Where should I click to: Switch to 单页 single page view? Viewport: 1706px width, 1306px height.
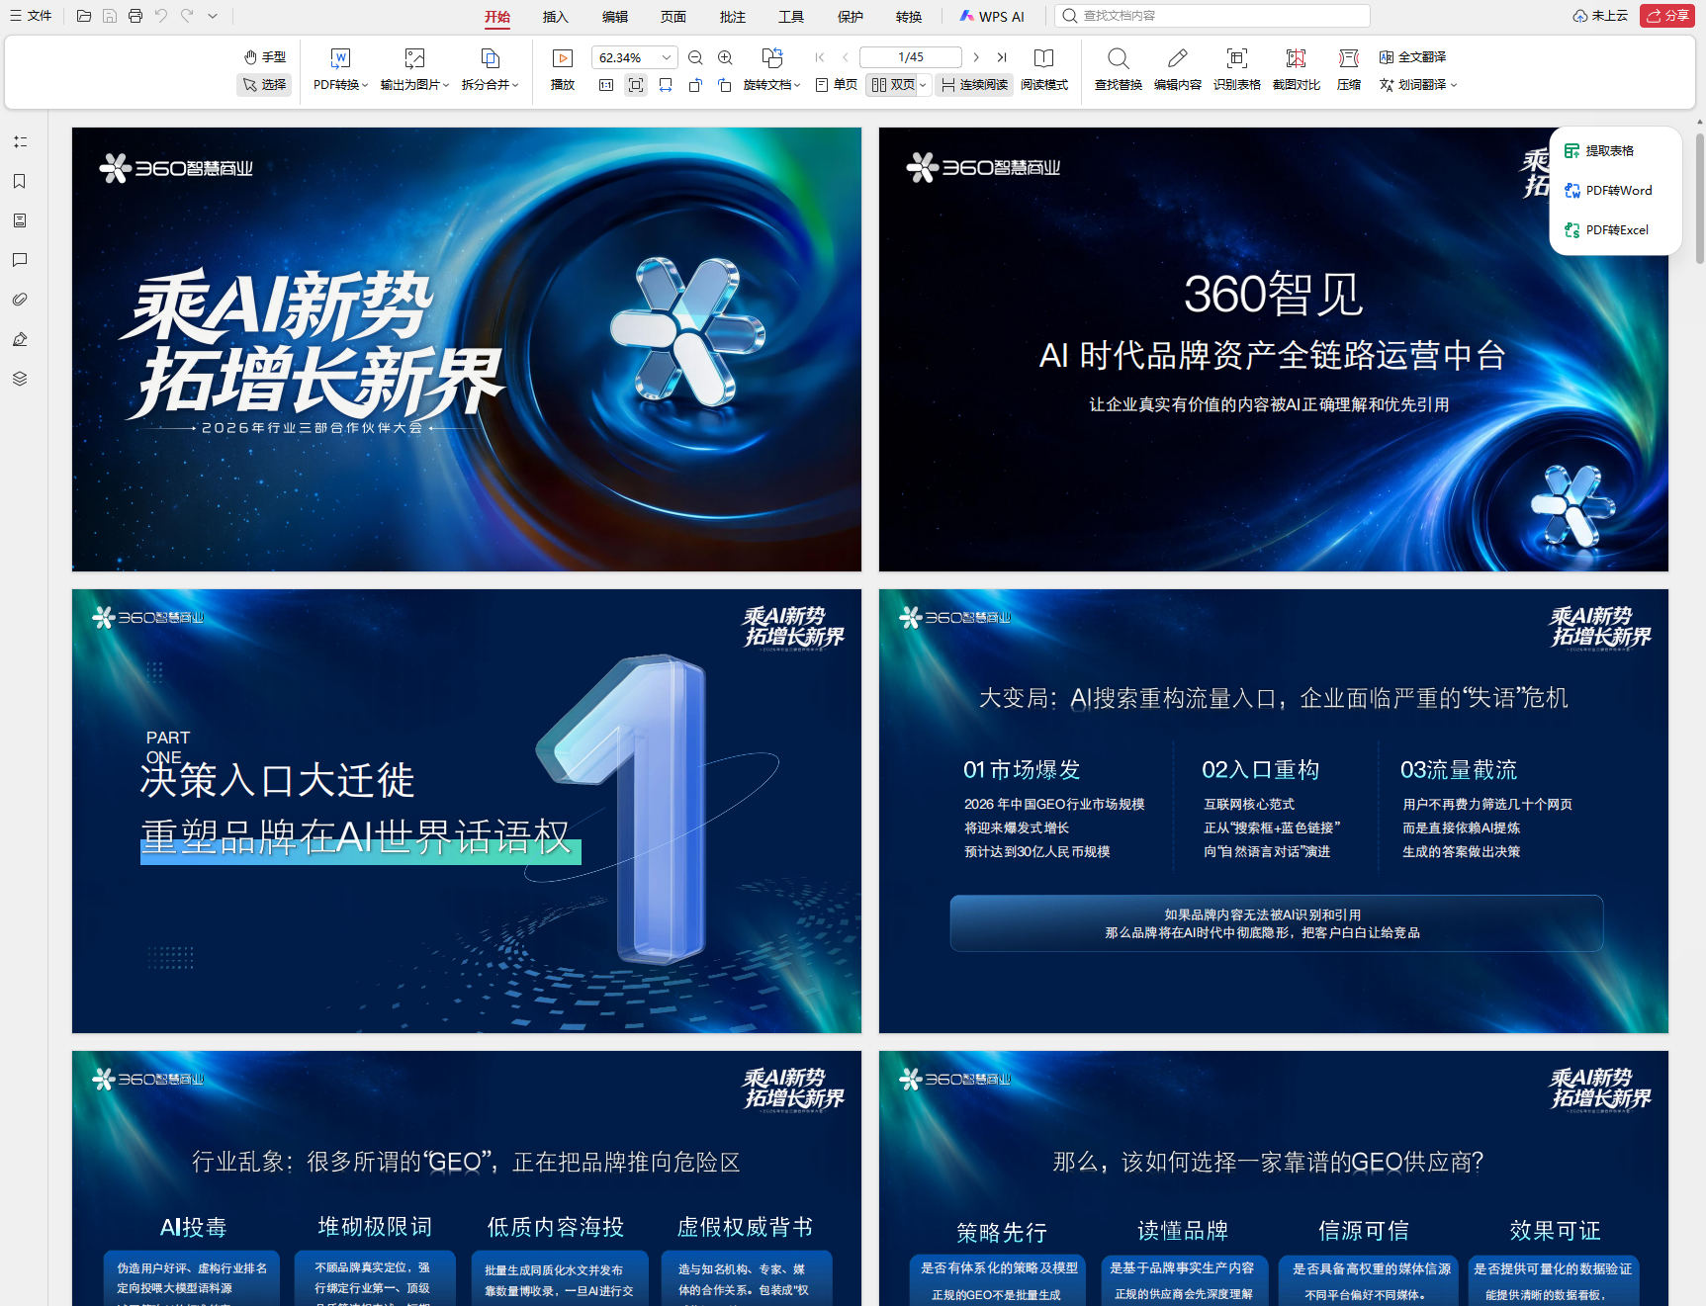[837, 85]
